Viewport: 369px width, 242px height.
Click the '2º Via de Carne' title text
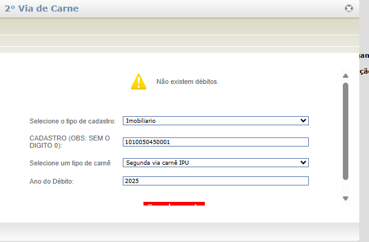(42, 9)
